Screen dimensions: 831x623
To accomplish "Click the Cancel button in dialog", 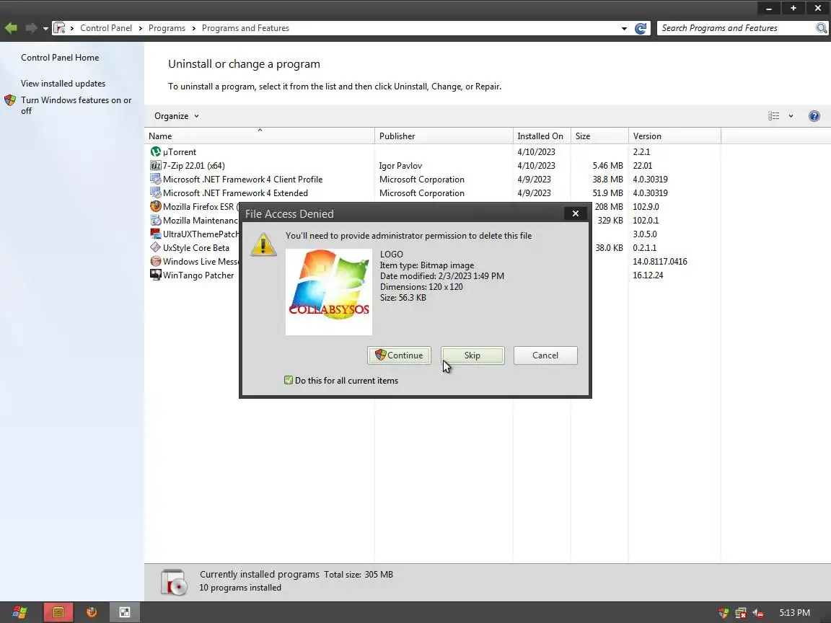I will [x=545, y=355].
